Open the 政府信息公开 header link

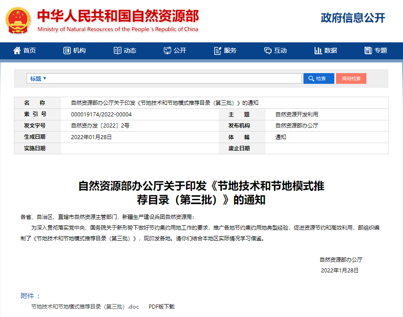tap(353, 18)
